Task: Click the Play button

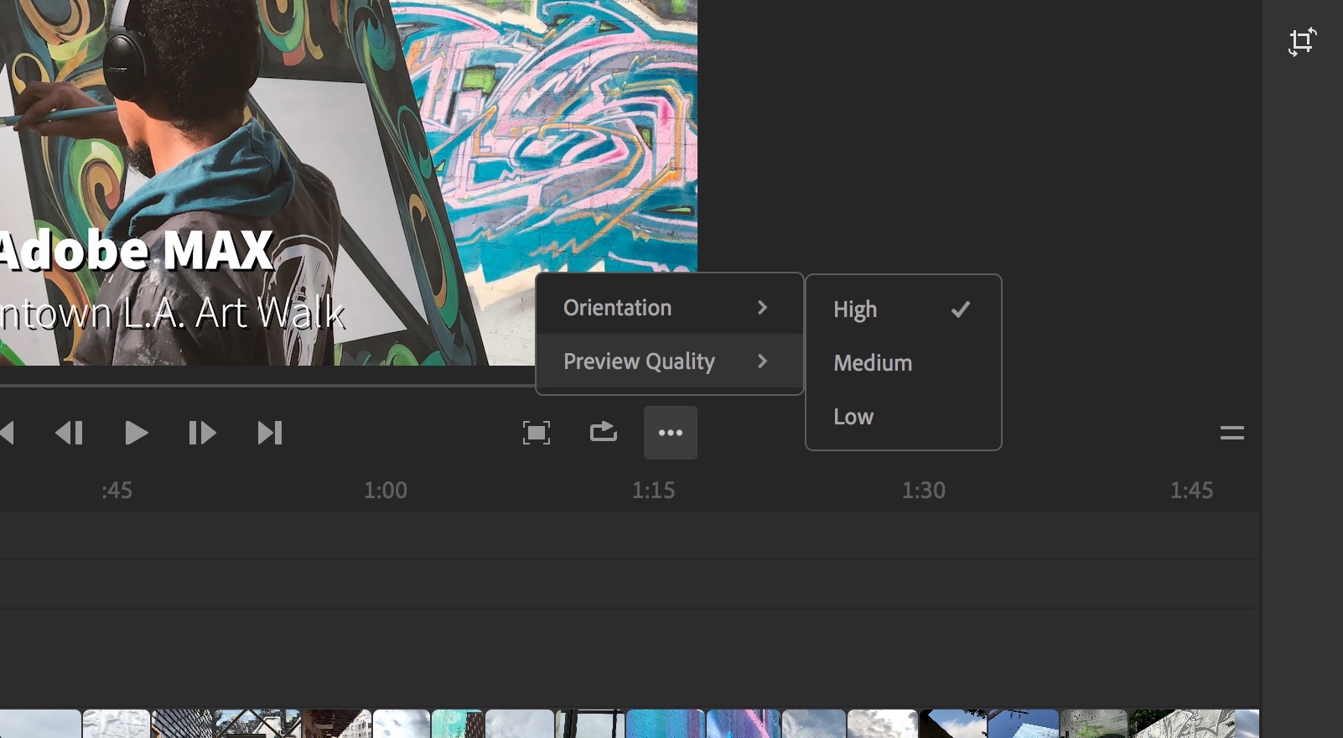Action: tap(136, 433)
